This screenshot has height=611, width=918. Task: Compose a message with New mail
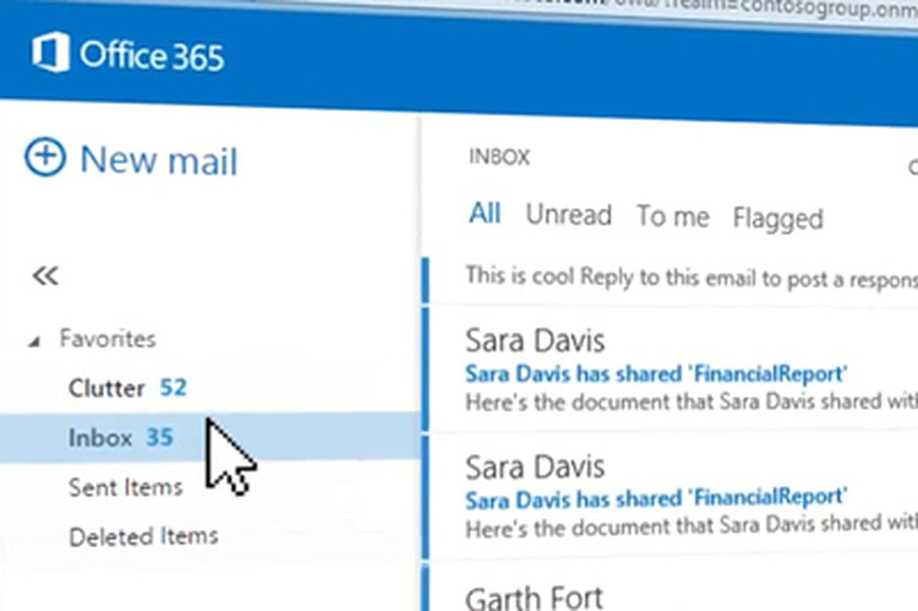click(x=131, y=159)
